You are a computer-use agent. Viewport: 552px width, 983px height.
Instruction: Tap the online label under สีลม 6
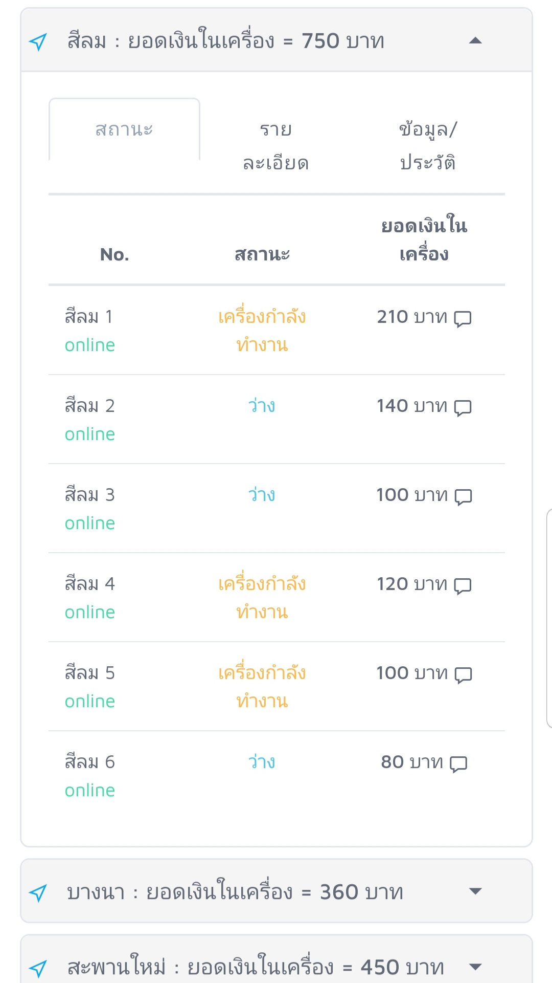pyautogui.click(x=90, y=791)
